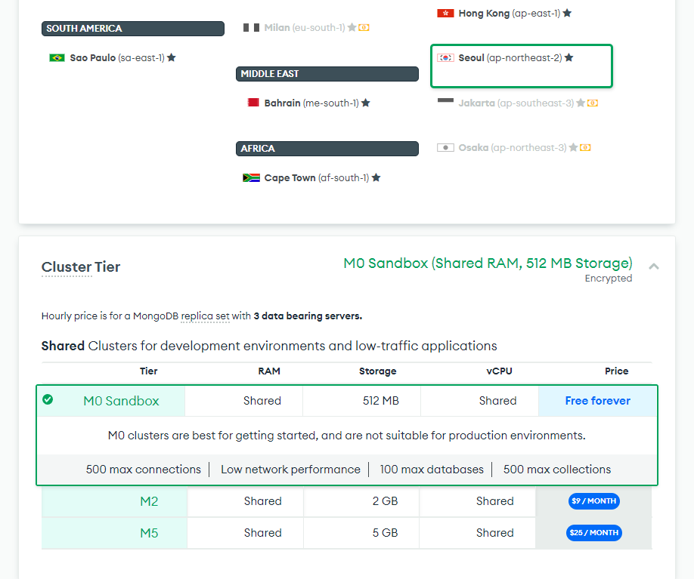This screenshot has height=579, width=694.
Task: Click the Hong Kong flag icon
Action: pos(445,14)
